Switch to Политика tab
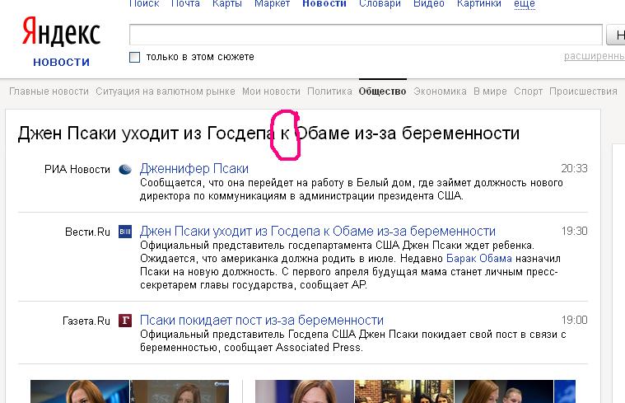 click(329, 91)
